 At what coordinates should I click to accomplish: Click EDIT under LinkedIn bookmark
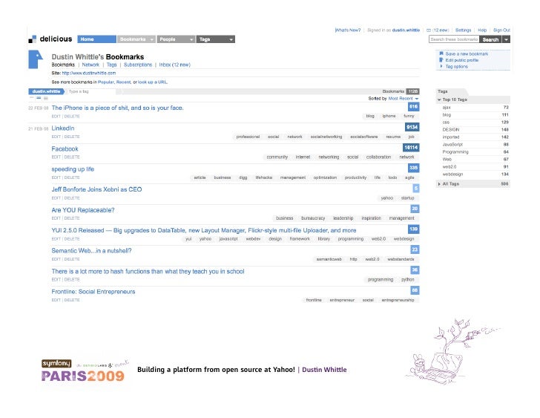click(x=56, y=137)
